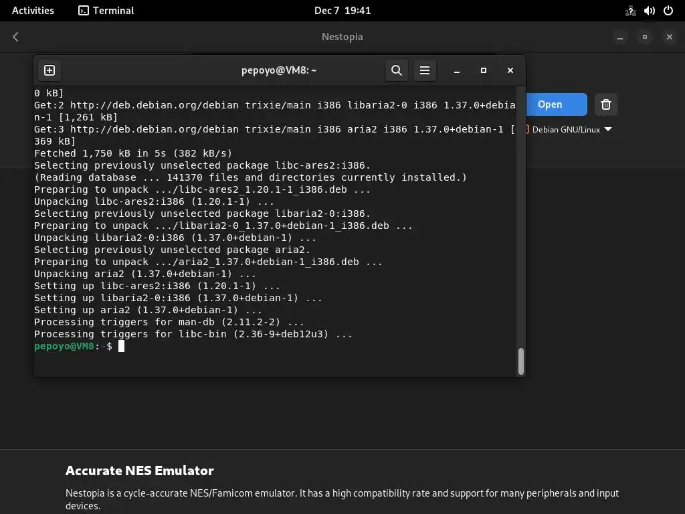The image size is (685, 514).
Task: Click the network status icon in top bar
Action: [x=630, y=11]
